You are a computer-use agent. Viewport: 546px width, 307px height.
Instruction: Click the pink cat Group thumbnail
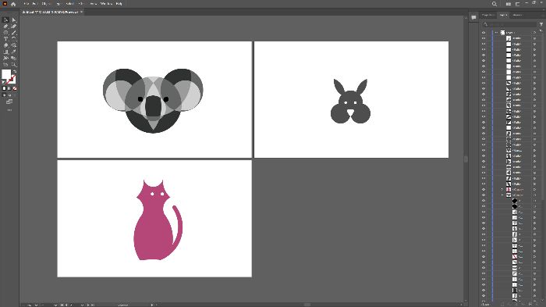509,189
